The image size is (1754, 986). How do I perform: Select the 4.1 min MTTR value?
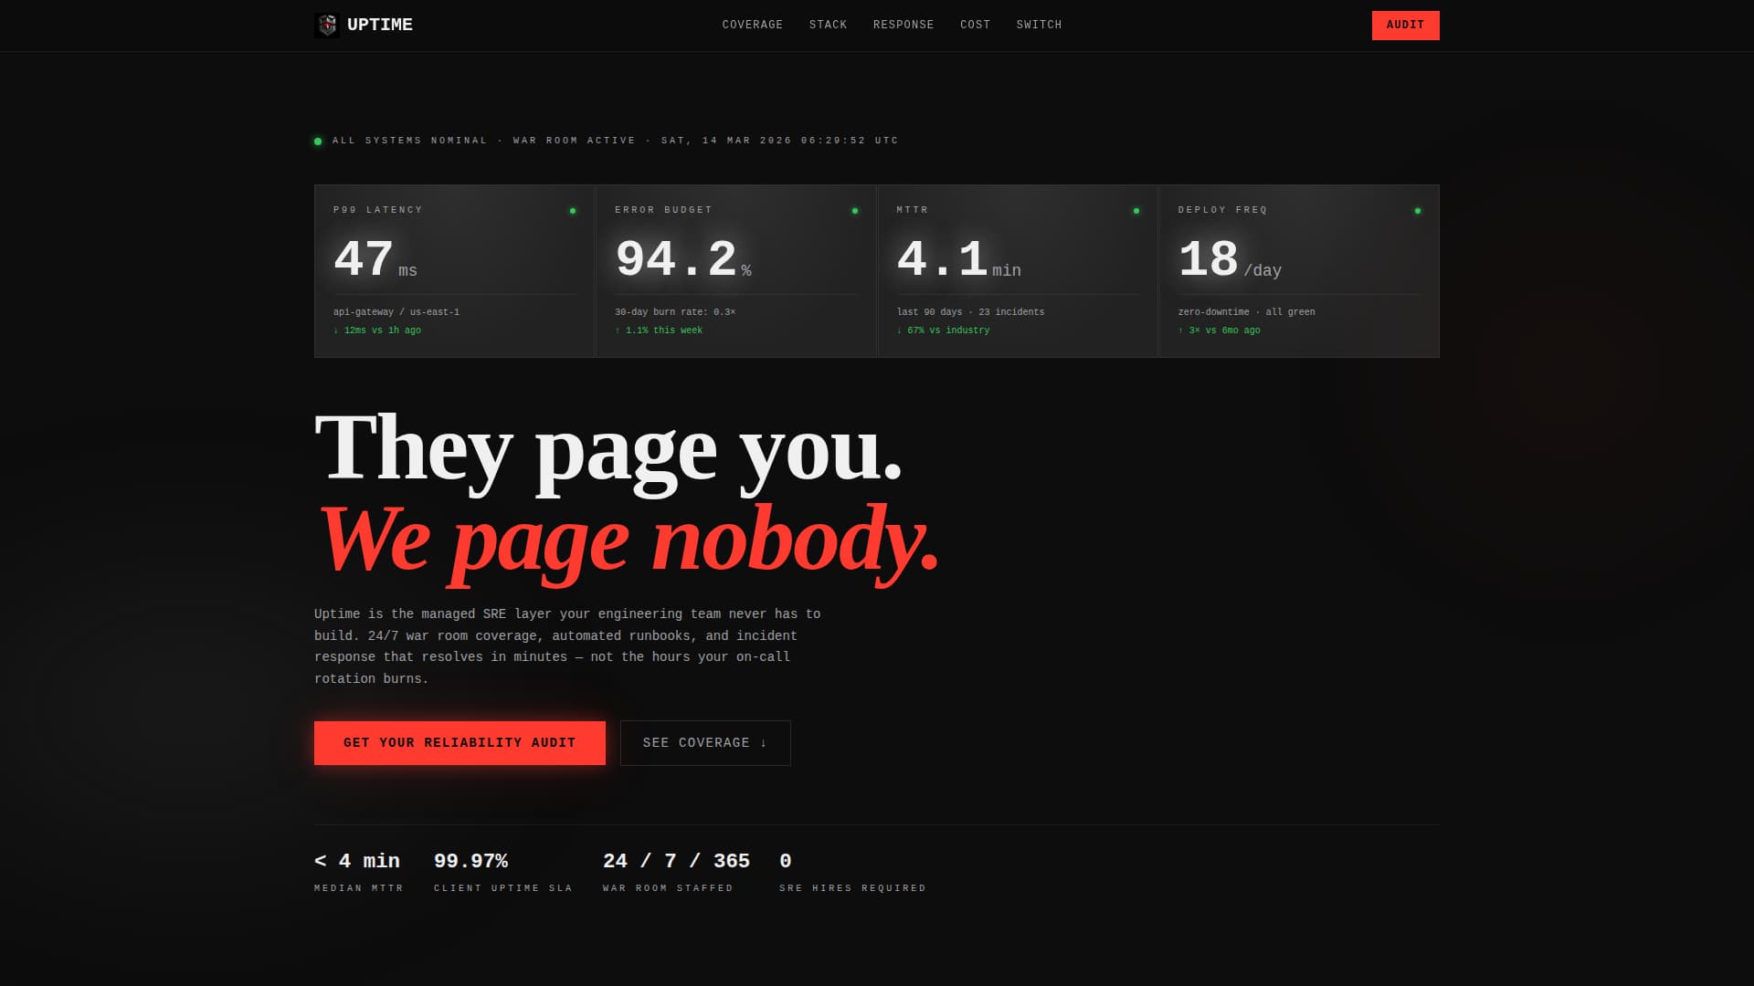(x=959, y=259)
